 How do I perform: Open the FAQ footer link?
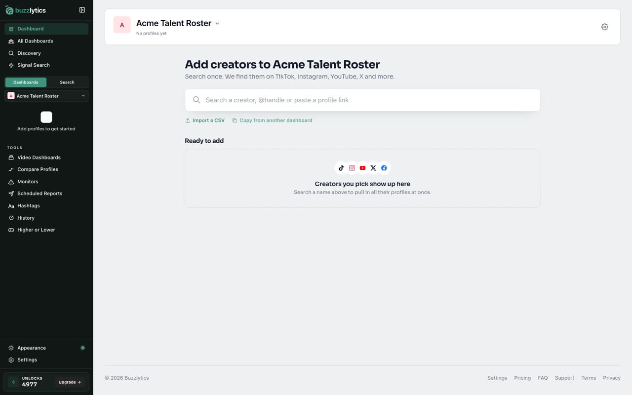click(543, 378)
